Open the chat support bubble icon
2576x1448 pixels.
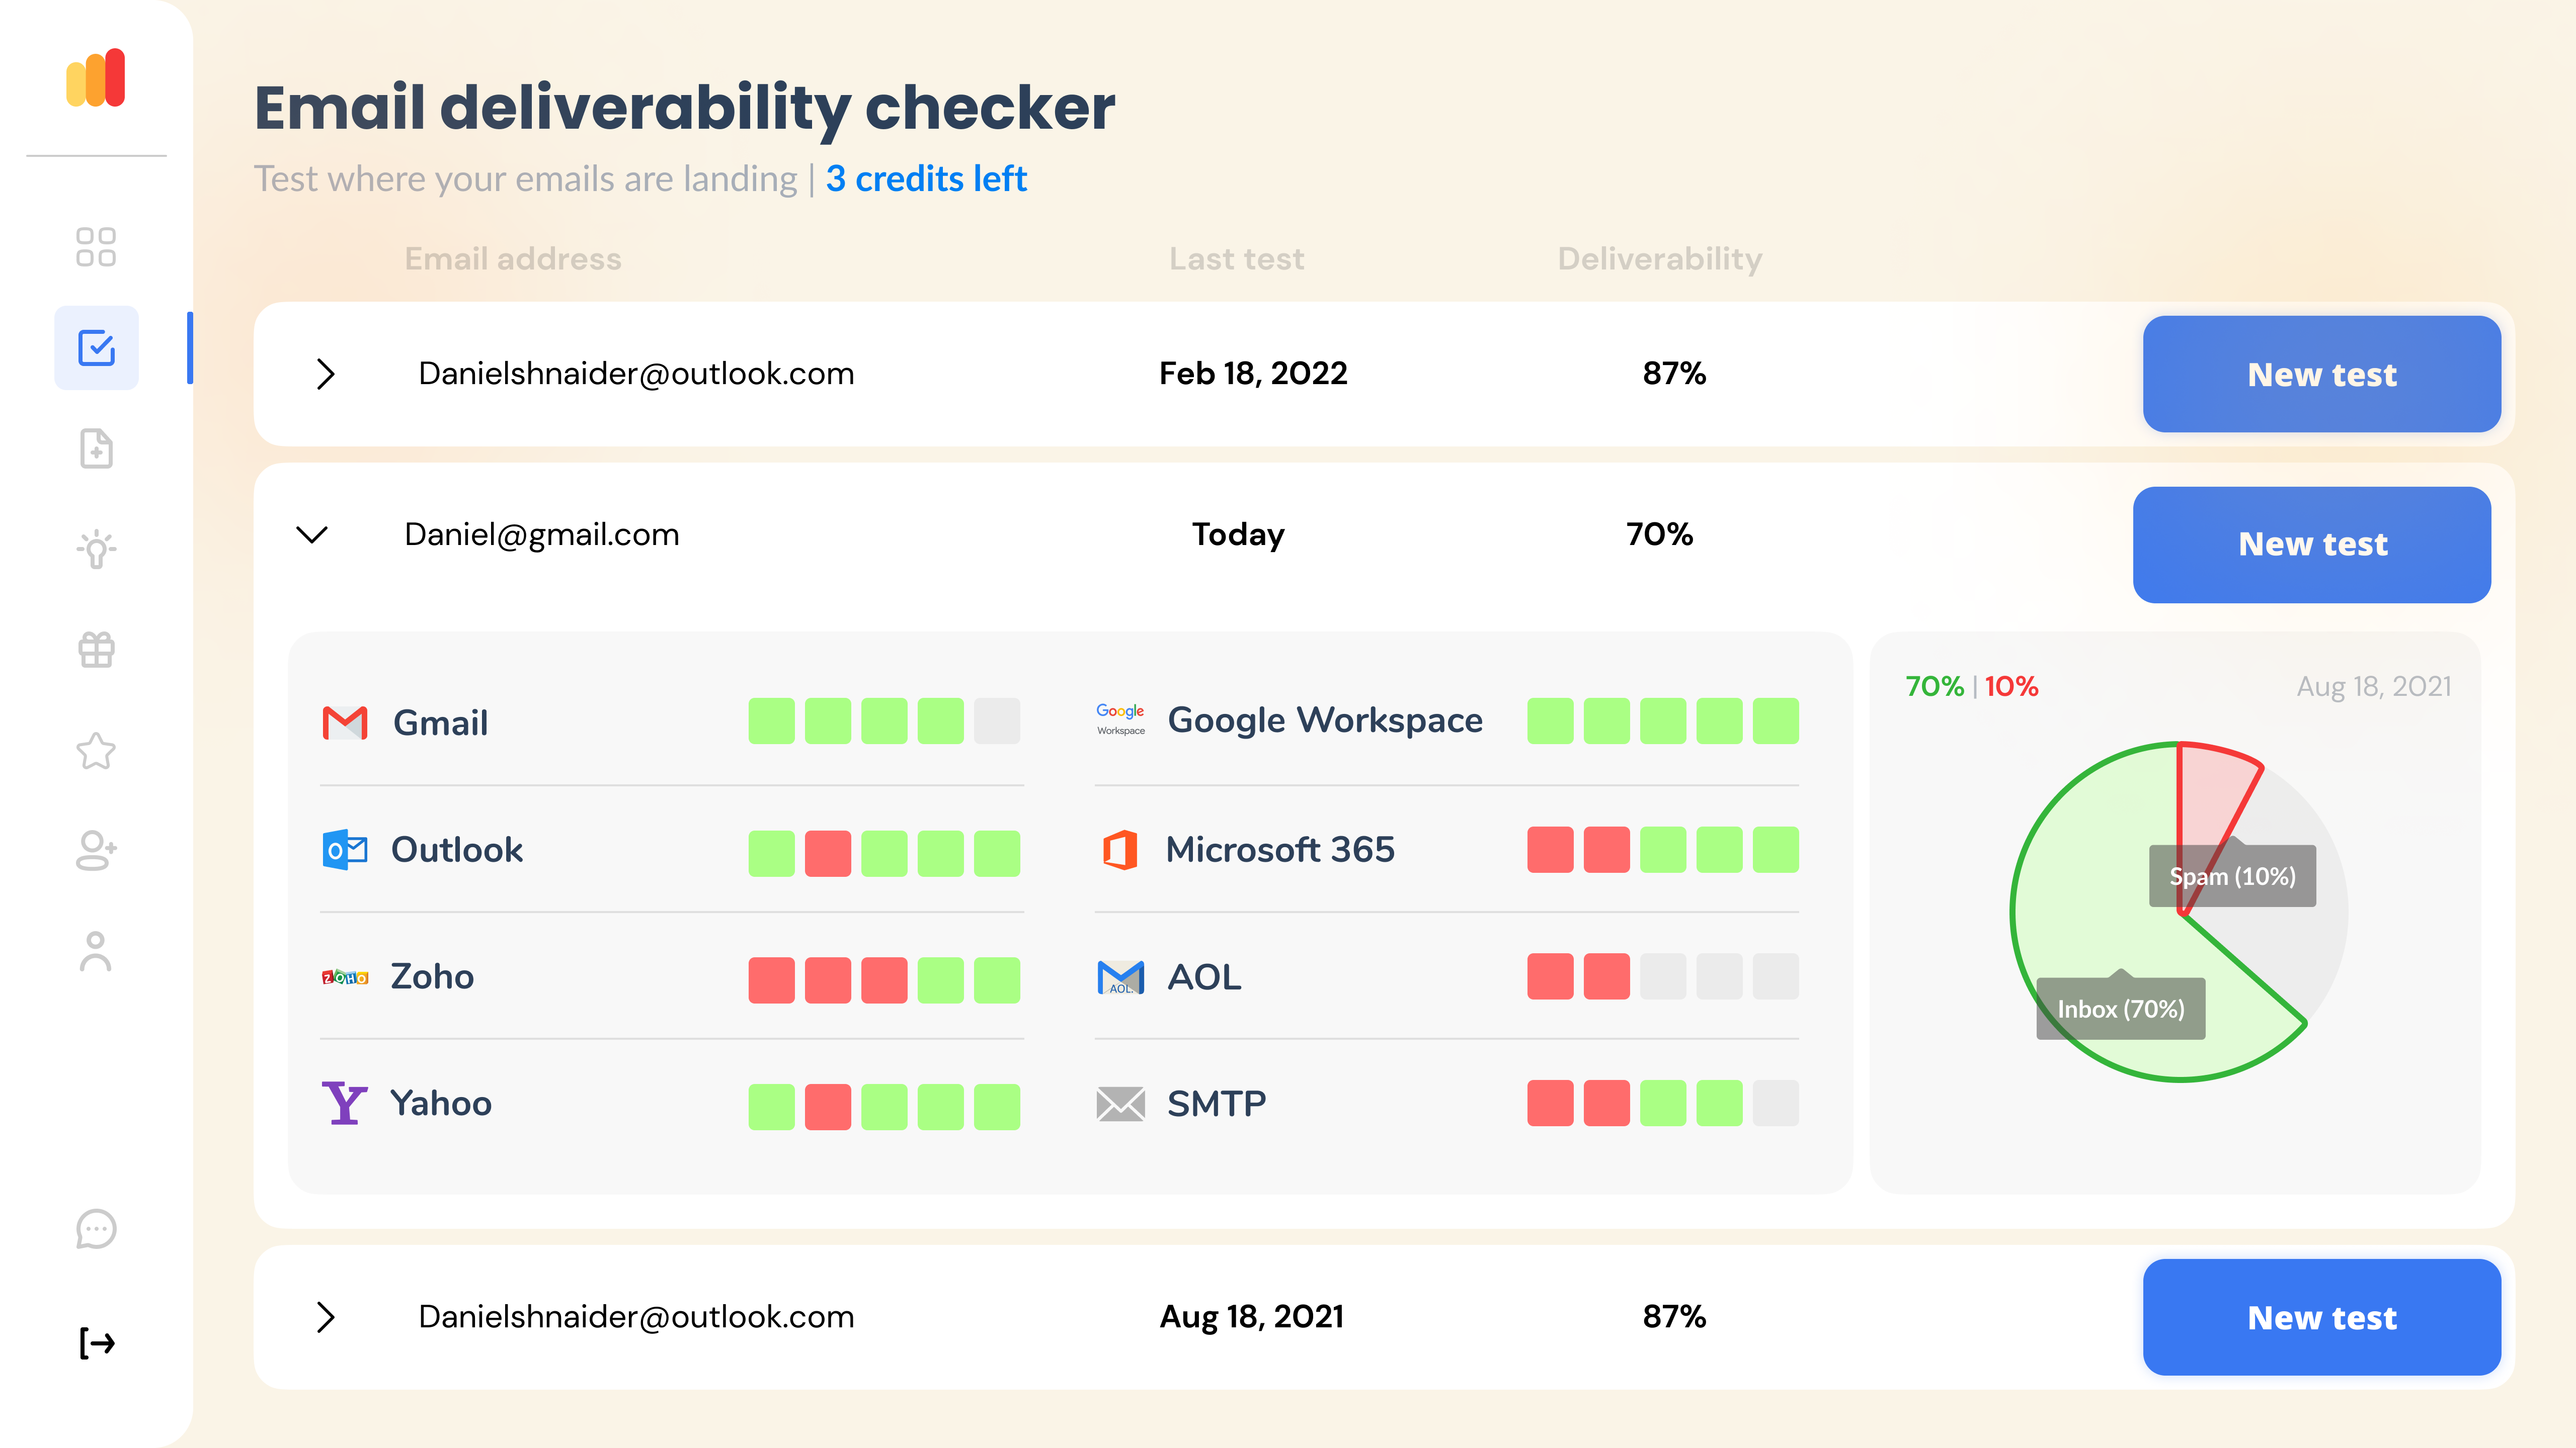[x=96, y=1229]
